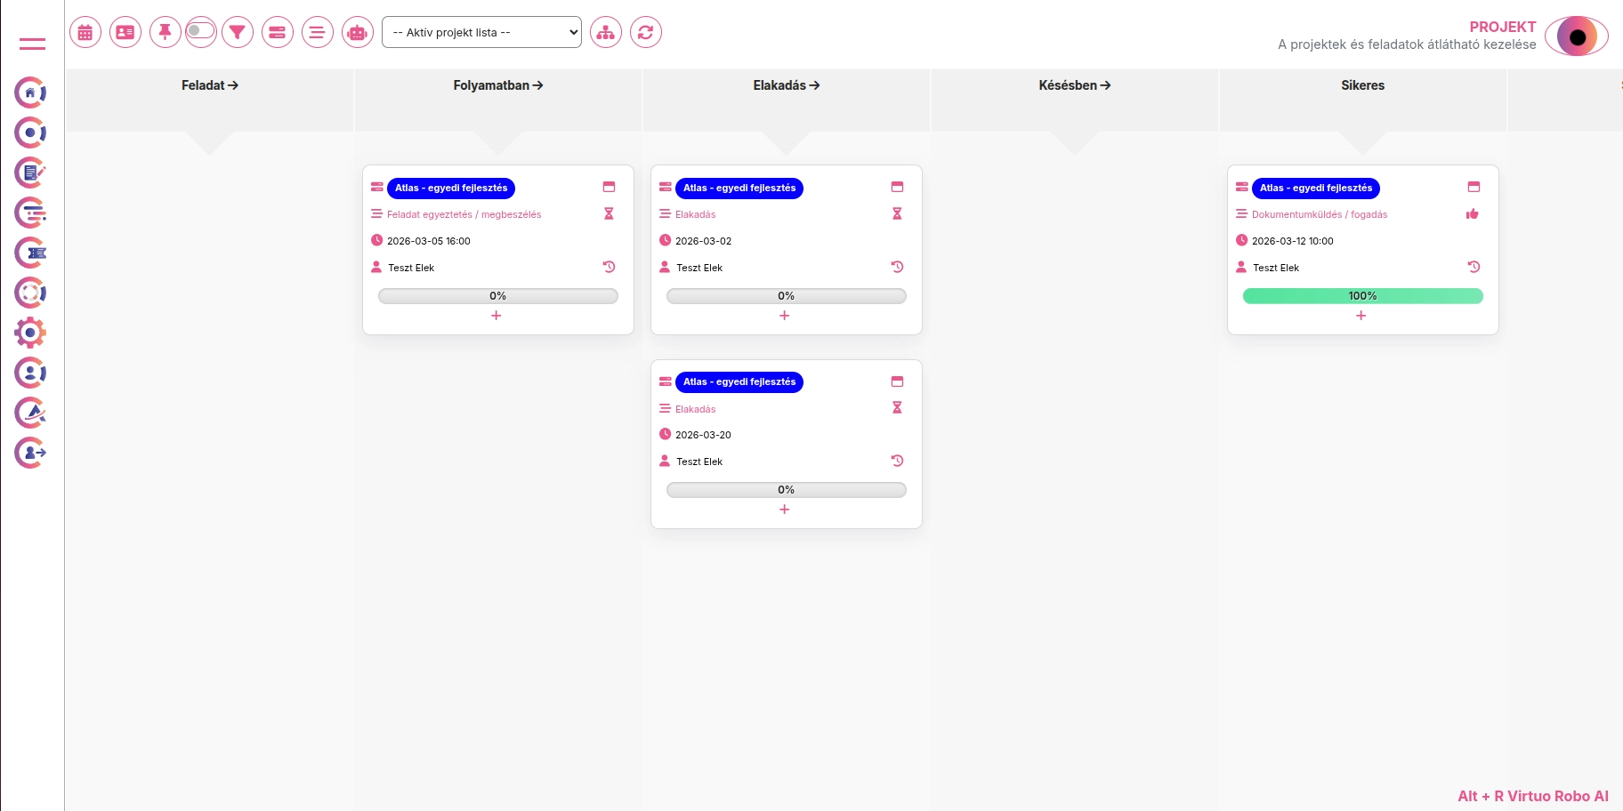
Task: Click the Folyamatban column header
Action: click(x=497, y=85)
